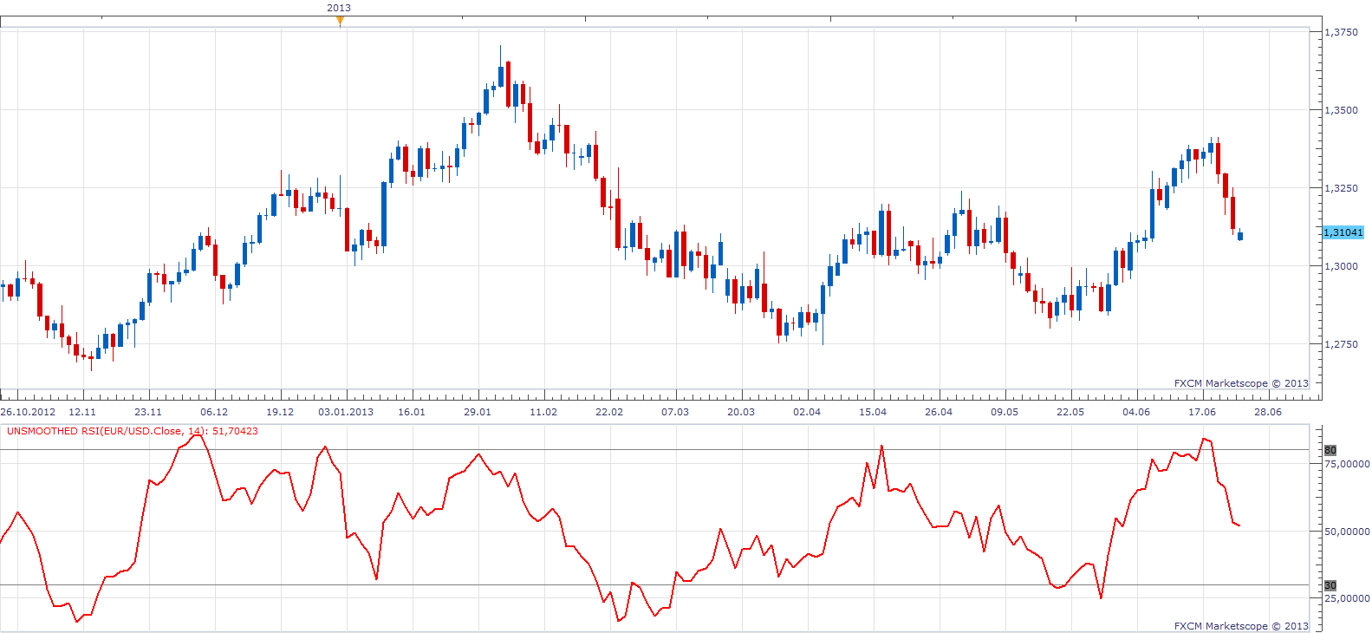Click the 29.01 date label

coord(478,412)
